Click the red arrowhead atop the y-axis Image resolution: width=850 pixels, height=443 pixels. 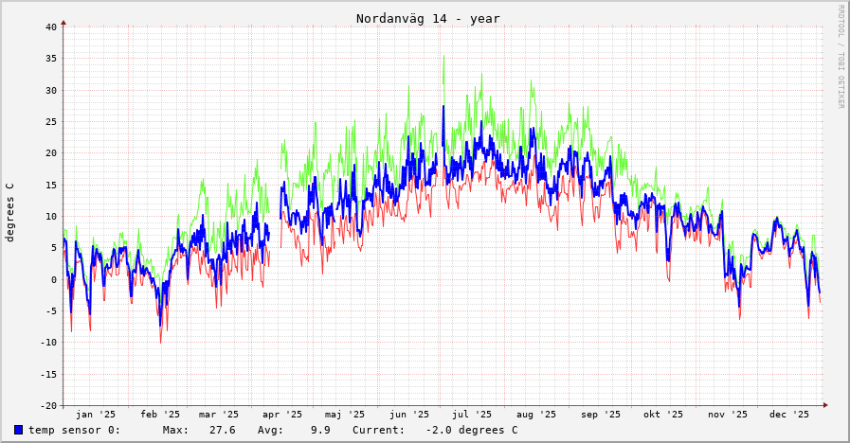[x=63, y=22]
